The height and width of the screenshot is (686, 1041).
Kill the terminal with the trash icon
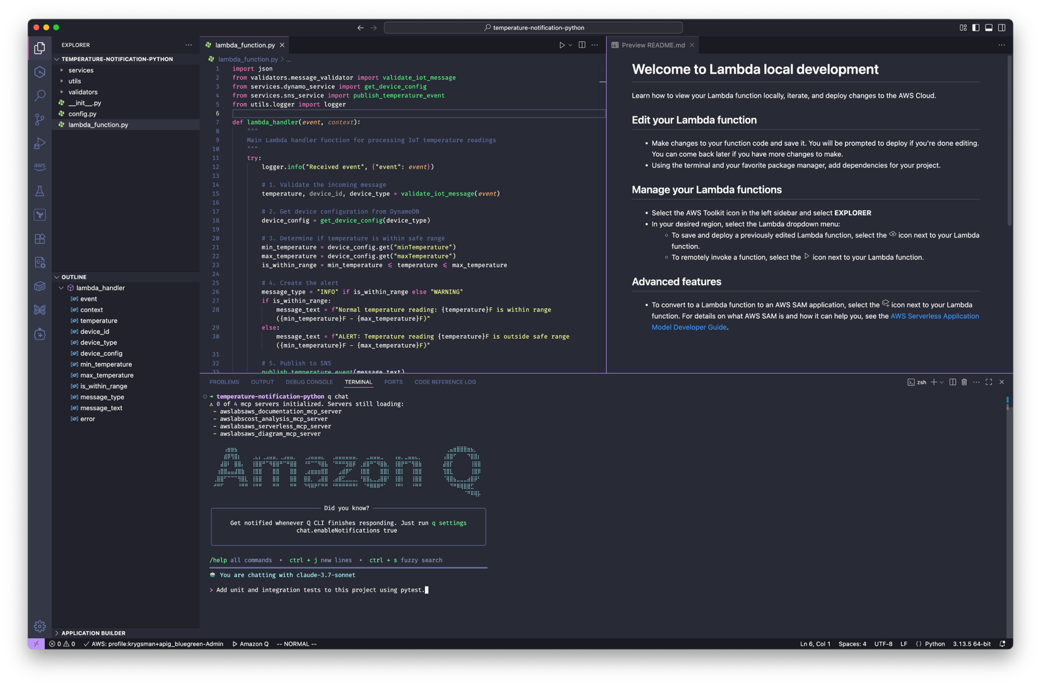(964, 382)
